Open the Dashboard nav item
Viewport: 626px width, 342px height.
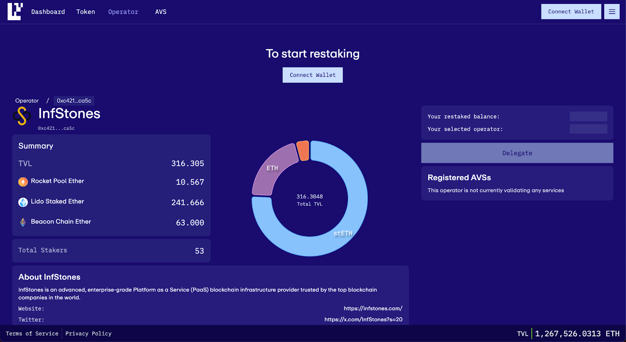[48, 12]
